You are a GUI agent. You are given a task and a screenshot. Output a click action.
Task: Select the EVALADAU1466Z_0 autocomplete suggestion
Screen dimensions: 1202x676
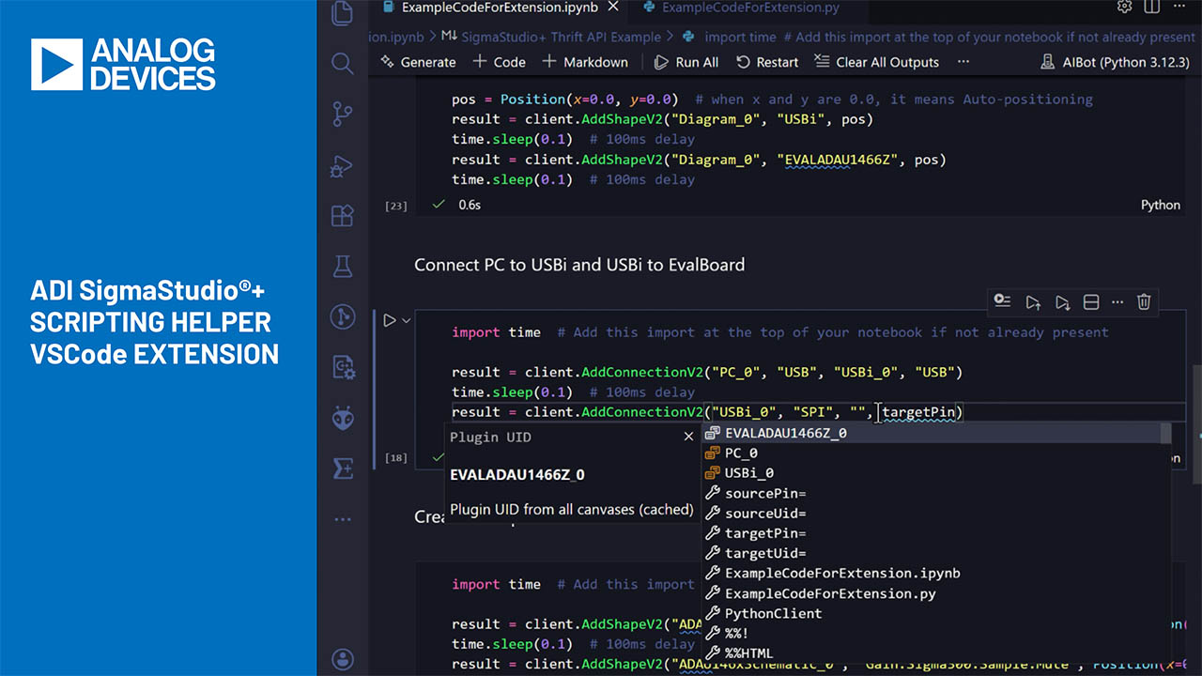[x=936, y=433]
